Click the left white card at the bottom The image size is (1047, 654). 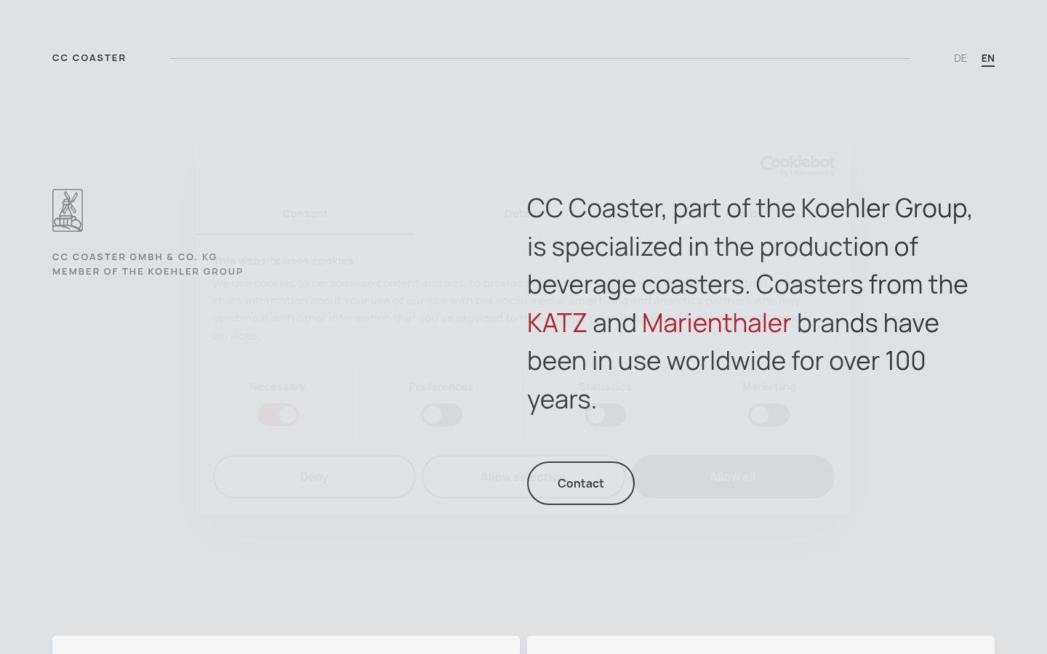286,645
